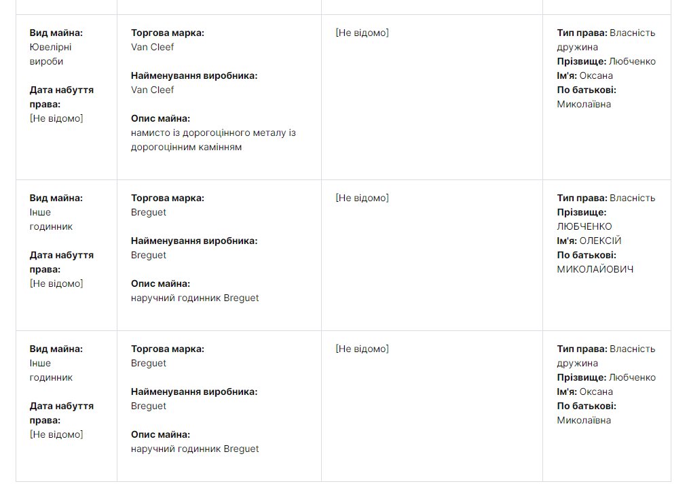Click the patronymic "МИКОЛАЙОВИЧ"
Viewport: 687px width, 486px height.
(x=595, y=269)
